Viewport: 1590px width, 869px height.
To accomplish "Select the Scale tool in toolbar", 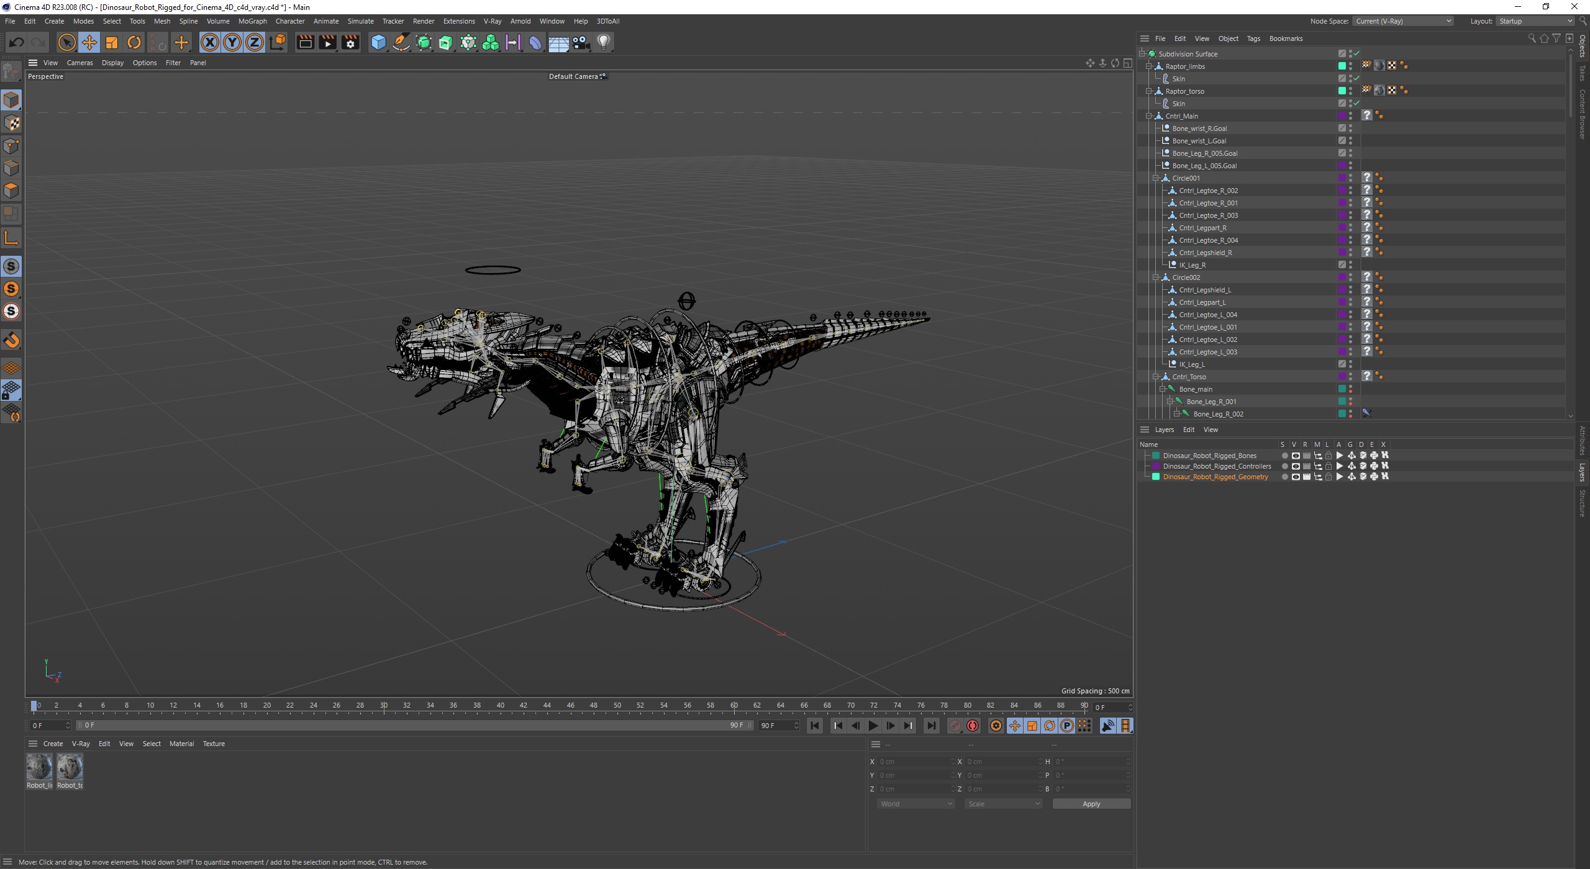I will (x=112, y=42).
